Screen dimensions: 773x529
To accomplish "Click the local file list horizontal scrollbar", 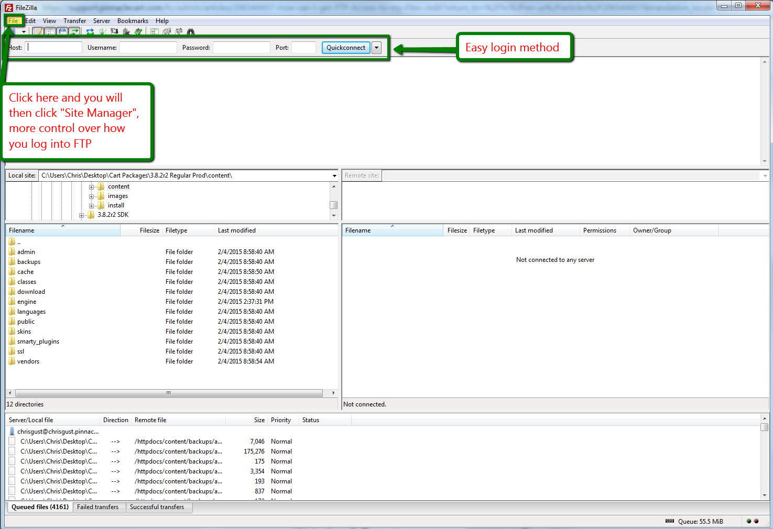I will (169, 393).
